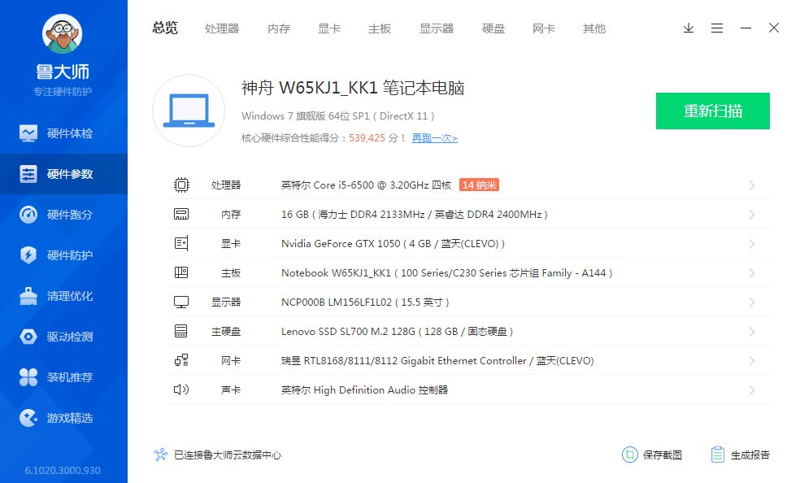The width and height of the screenshot is (787, 483).
Task: Expand the 网卡 row chevron
Action: click(752, 360)
